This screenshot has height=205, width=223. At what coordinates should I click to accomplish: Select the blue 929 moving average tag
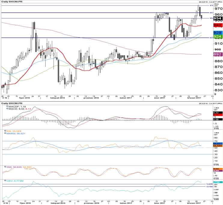coord(218,33)
